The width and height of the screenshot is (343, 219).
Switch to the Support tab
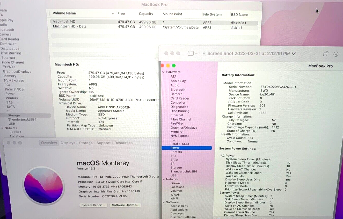(104, 143)
